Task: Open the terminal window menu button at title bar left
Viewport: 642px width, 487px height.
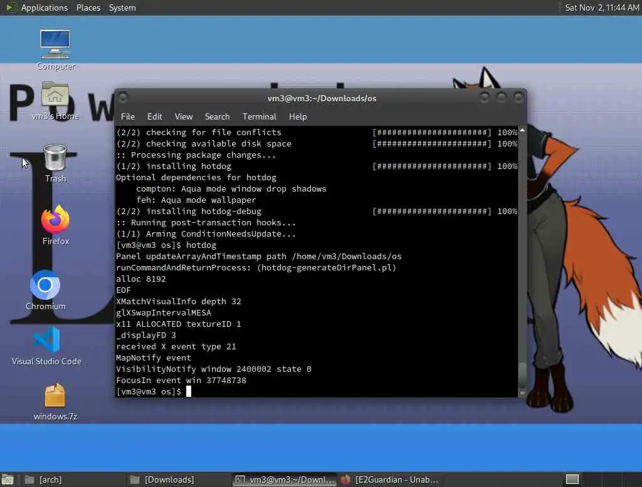Action: (x=122, y=97)
